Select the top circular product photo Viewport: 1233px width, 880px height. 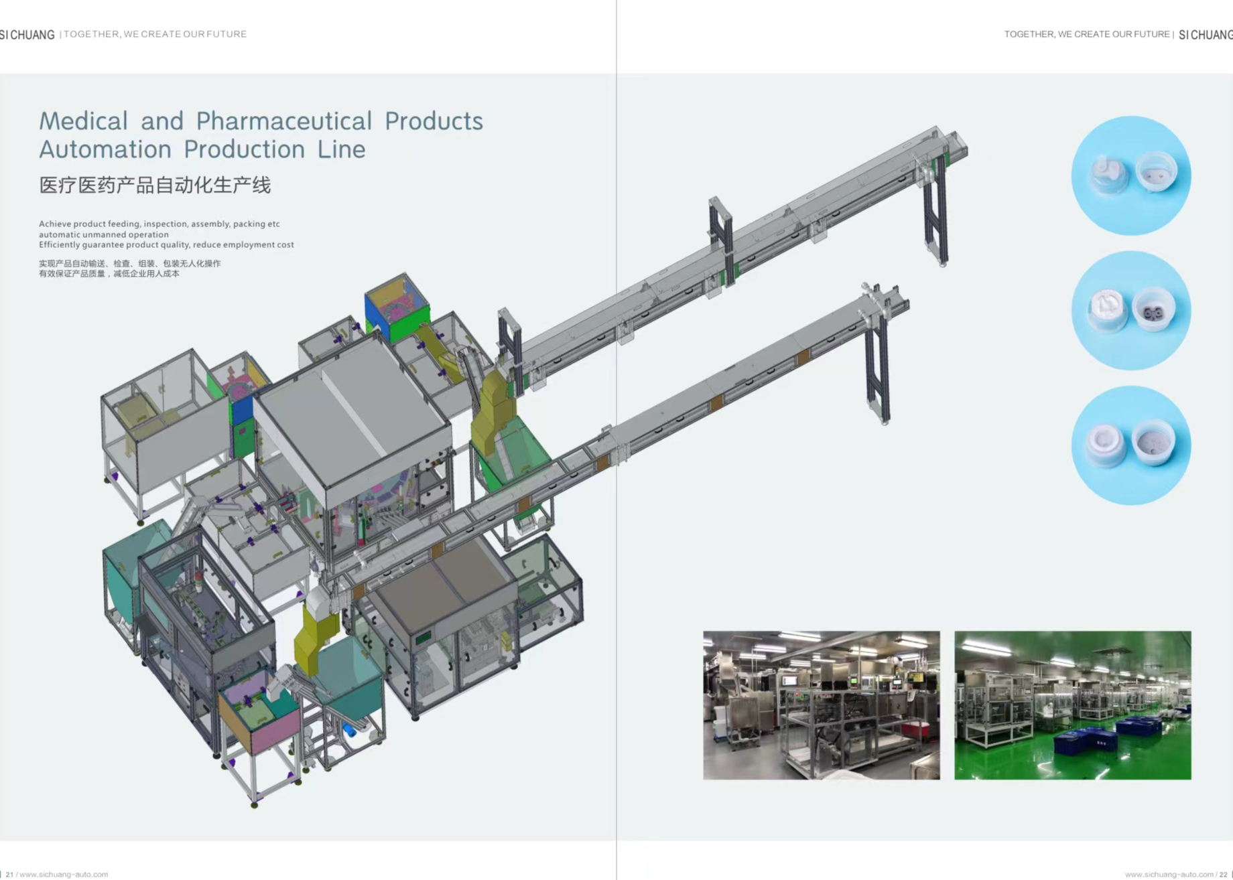[1130, 175]
